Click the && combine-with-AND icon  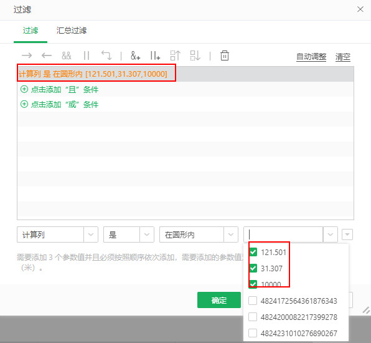pos(66,56)
